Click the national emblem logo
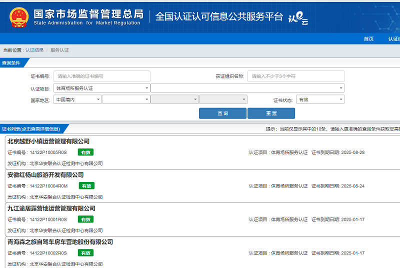 tap(19, 17)
